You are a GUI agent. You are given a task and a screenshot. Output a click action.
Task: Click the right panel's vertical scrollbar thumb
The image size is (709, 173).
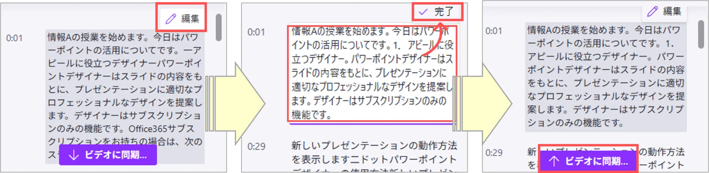701,34
